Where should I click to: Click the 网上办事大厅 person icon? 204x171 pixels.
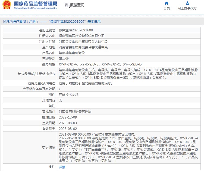pyautogui.click(x=187, y=3)
